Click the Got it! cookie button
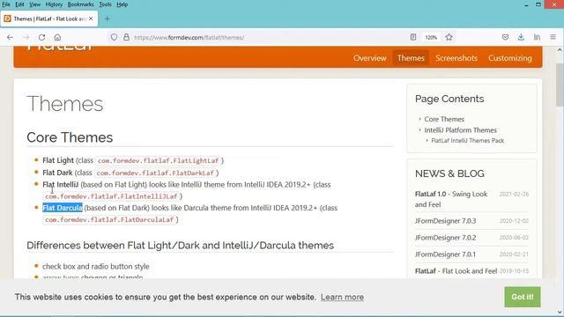The image size is (564, 317). tap(523, 297)
